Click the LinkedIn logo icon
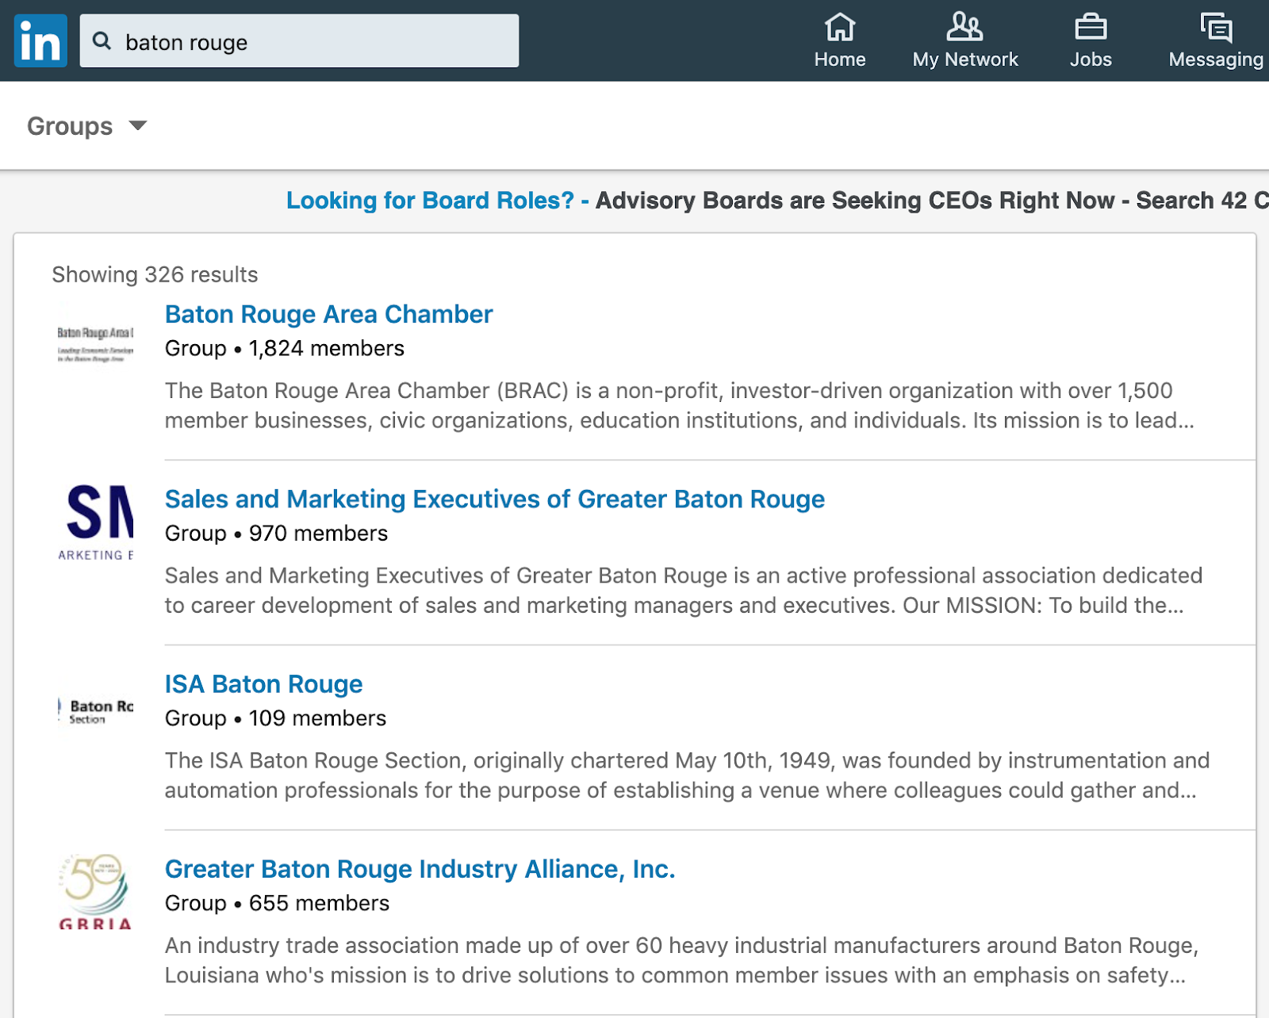 click(x=40, y=40)
